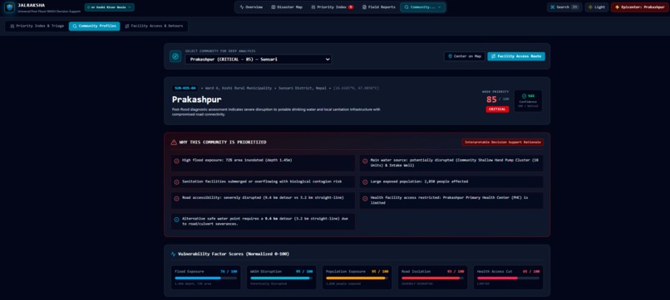Screen dimensions: 670x300
Task: Click the SUN-KOS-04 community ID badge
Action: [x=185, y=88]
